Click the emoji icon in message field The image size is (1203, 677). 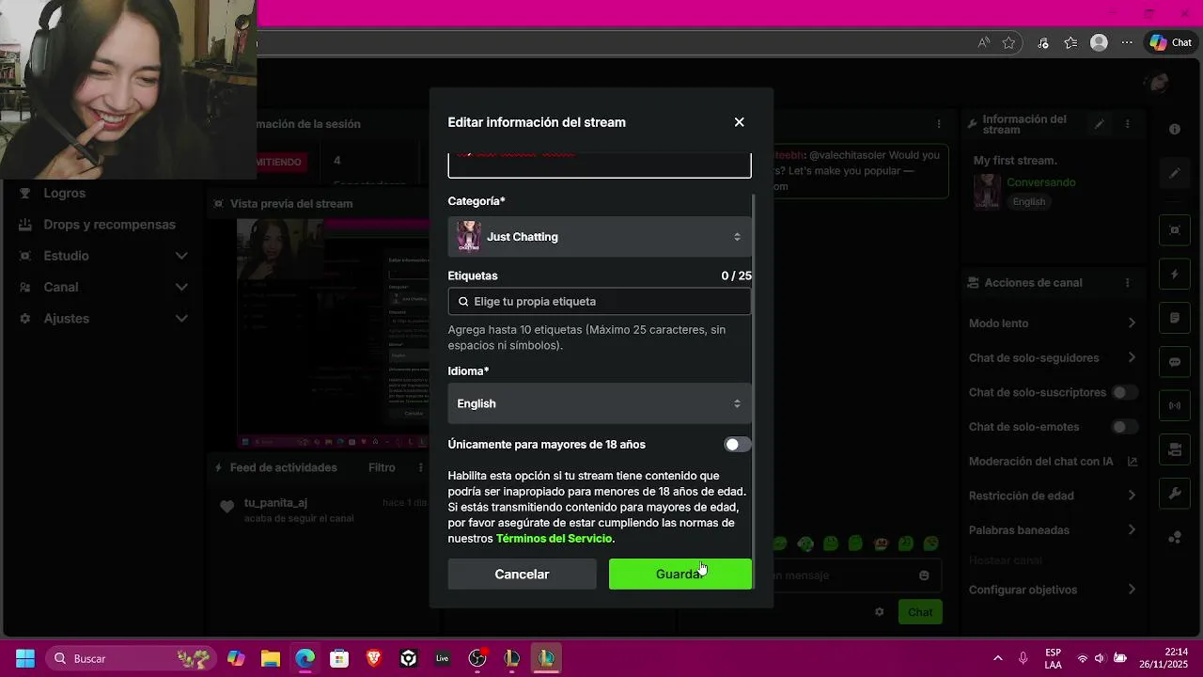[x=924, y=575]
